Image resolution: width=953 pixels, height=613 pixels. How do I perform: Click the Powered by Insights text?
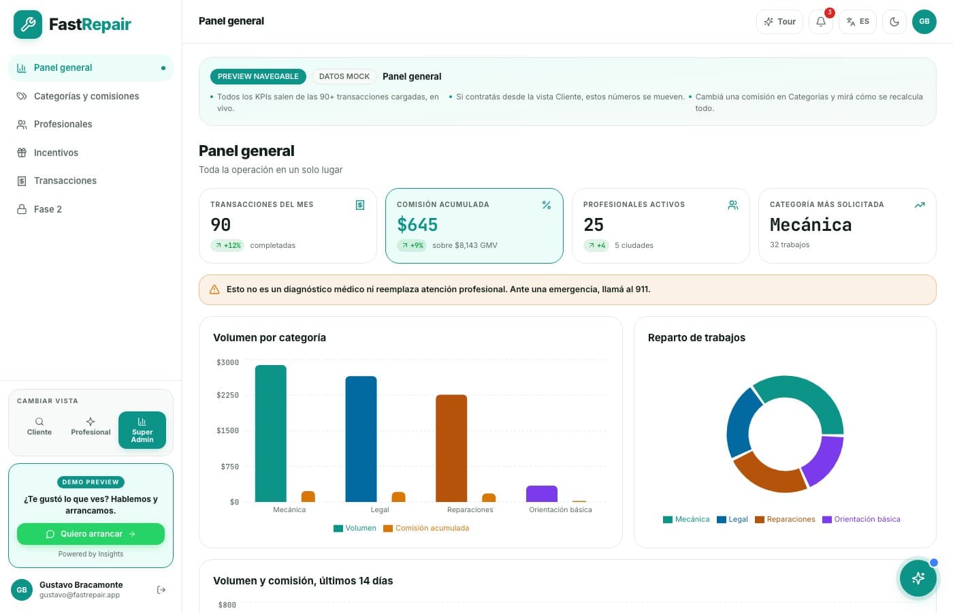click(x=91, y=554)
